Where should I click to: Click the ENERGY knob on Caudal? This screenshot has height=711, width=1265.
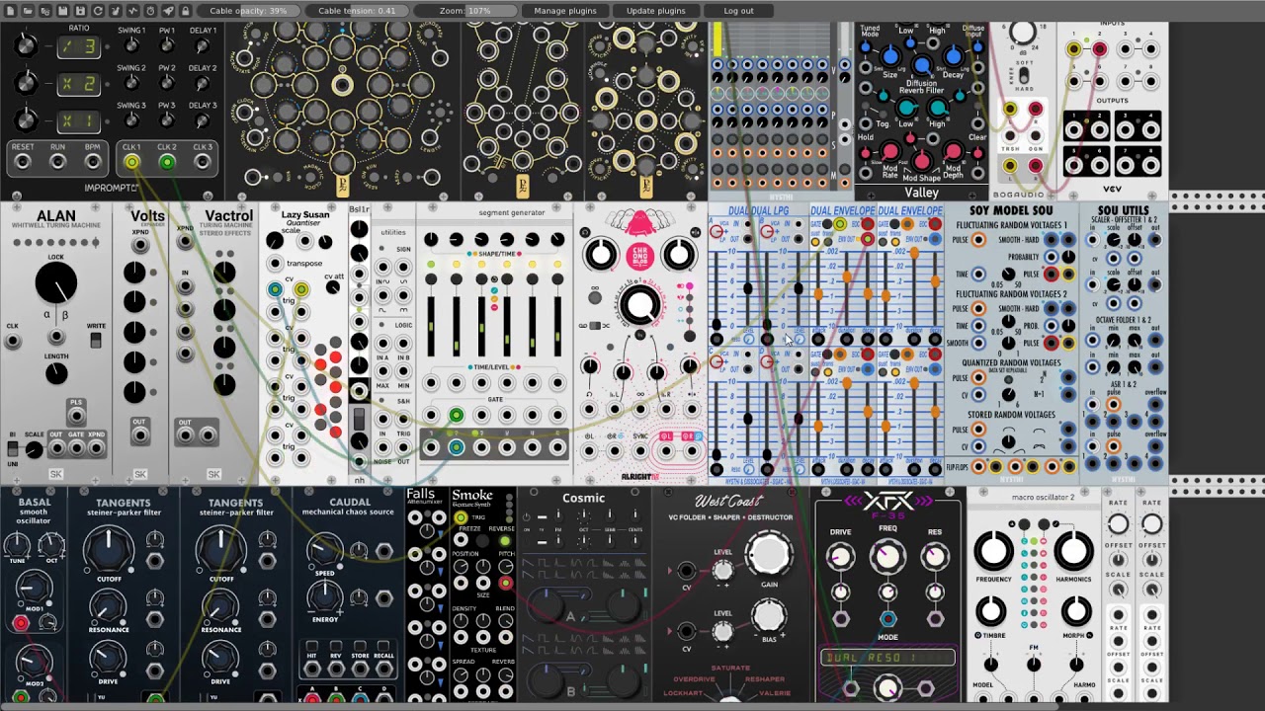(x=324, y=596)
